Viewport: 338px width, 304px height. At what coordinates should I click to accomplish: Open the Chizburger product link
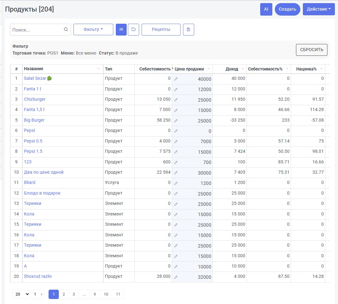click(x=35, y=99)
